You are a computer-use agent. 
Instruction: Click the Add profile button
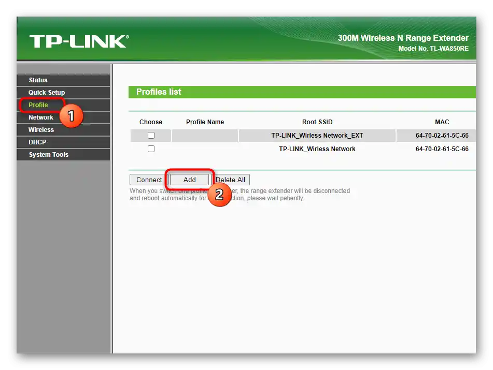[189, 180]
